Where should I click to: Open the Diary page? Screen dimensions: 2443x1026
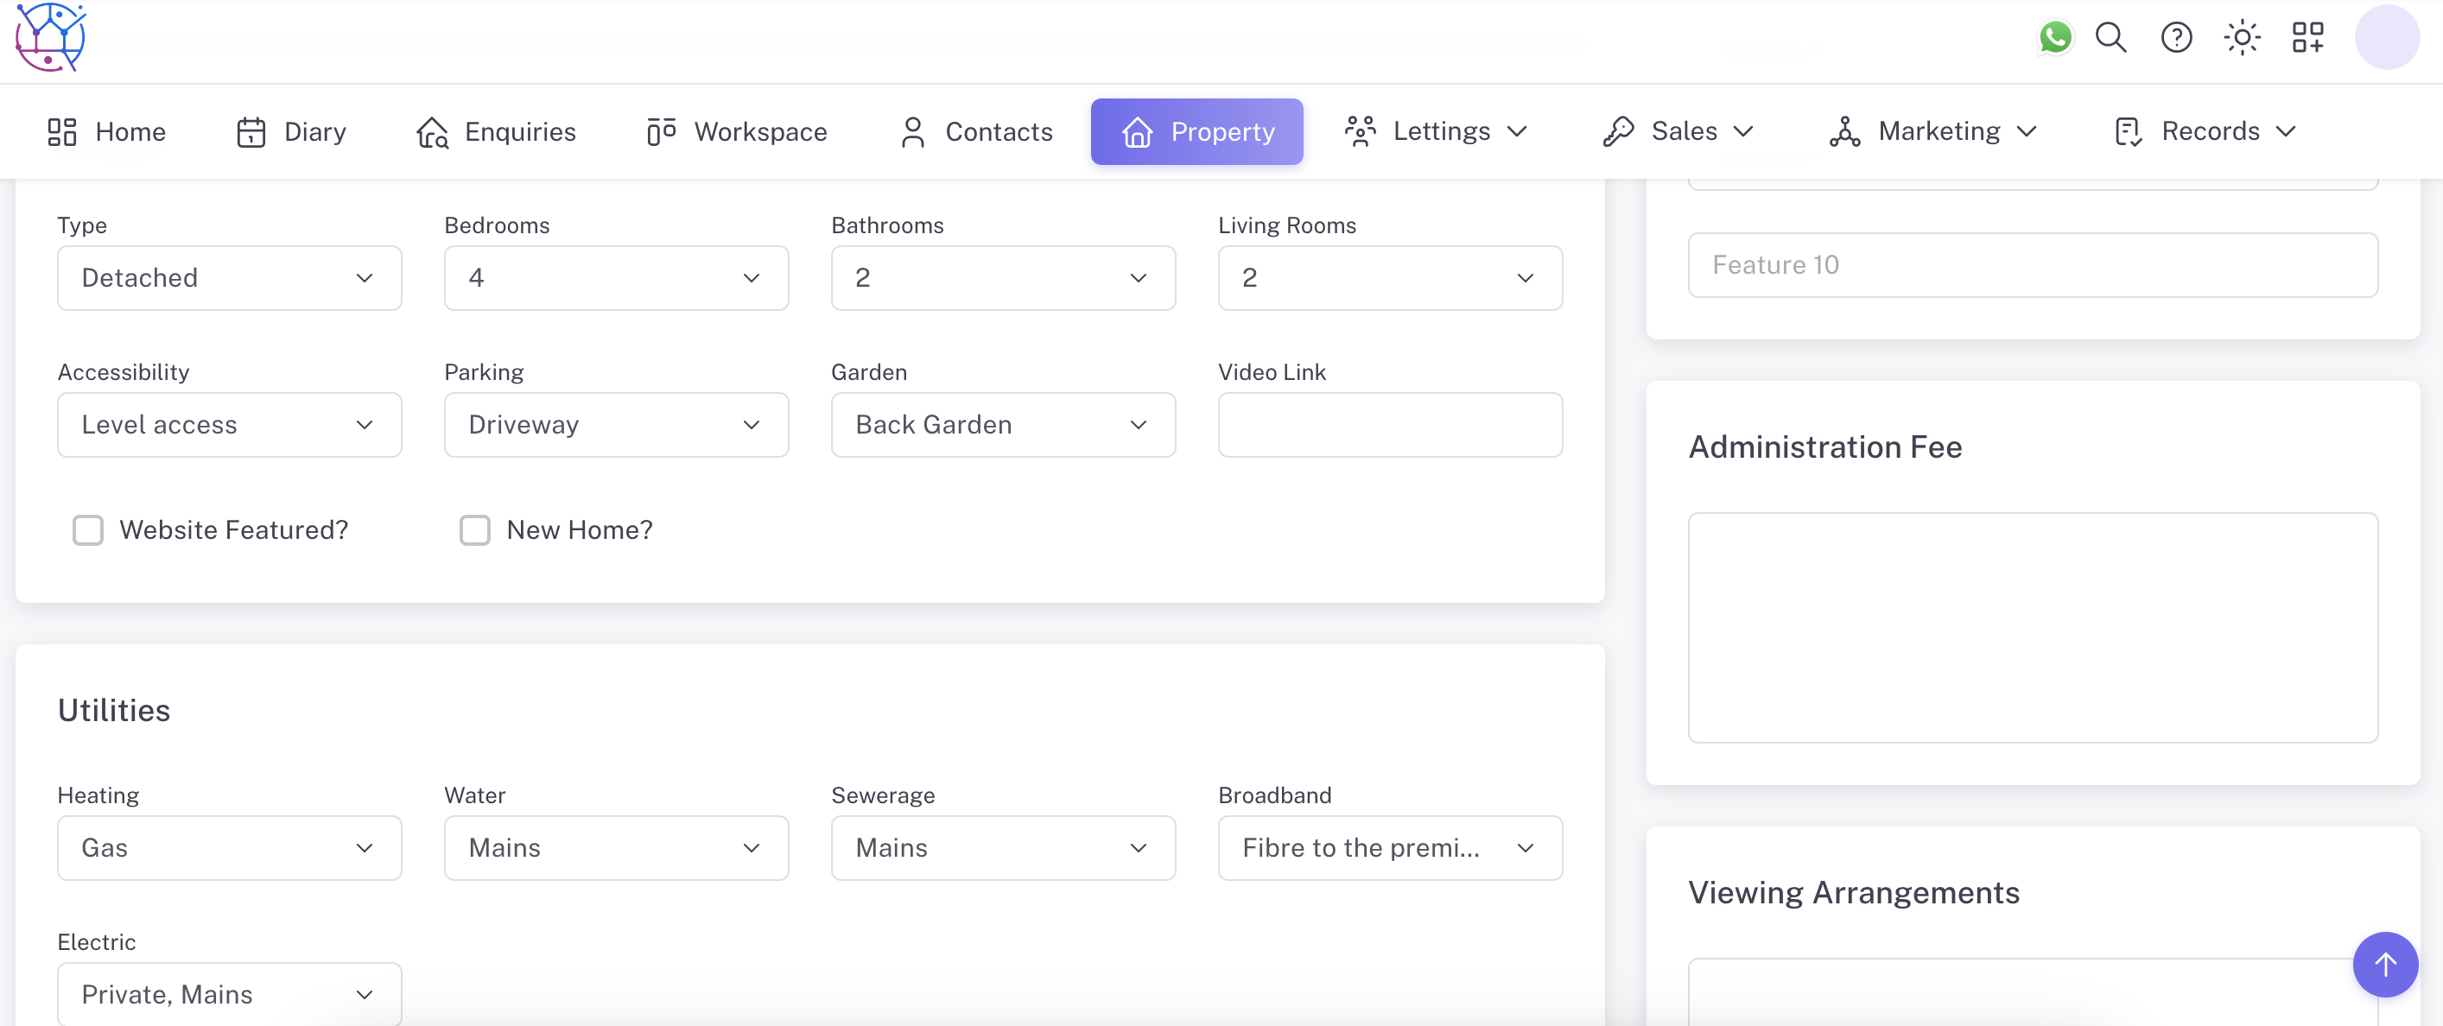pyautogui.click(x=291, y=132)
